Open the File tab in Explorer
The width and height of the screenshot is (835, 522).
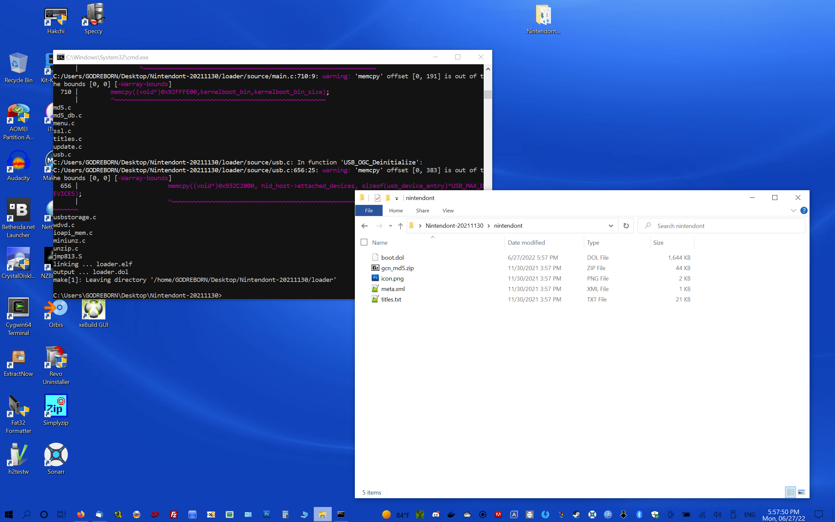(369, 211)
